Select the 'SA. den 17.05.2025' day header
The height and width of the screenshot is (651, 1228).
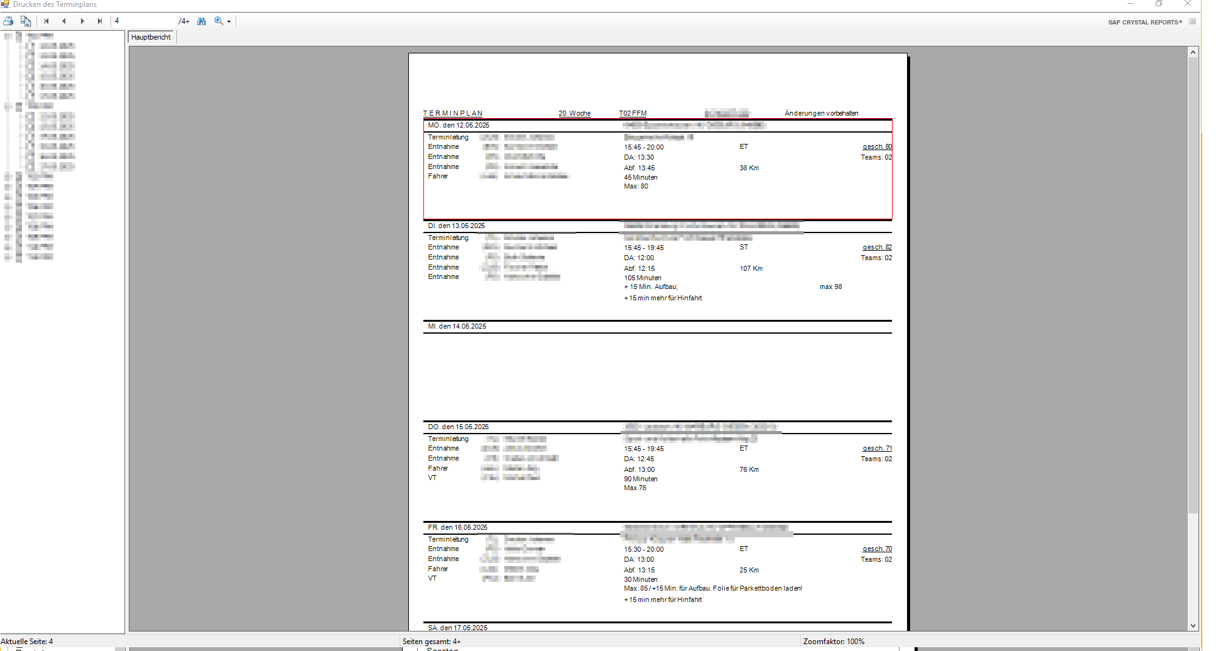point(458,628)
